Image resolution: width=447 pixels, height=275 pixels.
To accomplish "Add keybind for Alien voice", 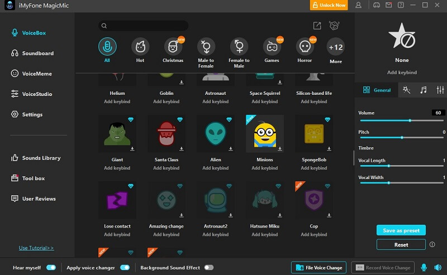I will (216, 168).
